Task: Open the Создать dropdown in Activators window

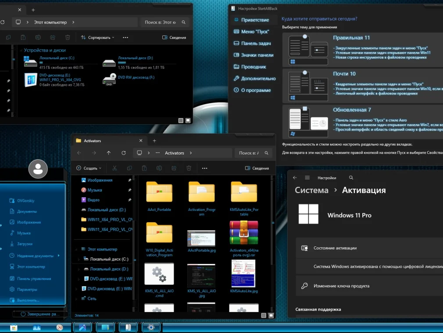Action: tap(89, 168)
